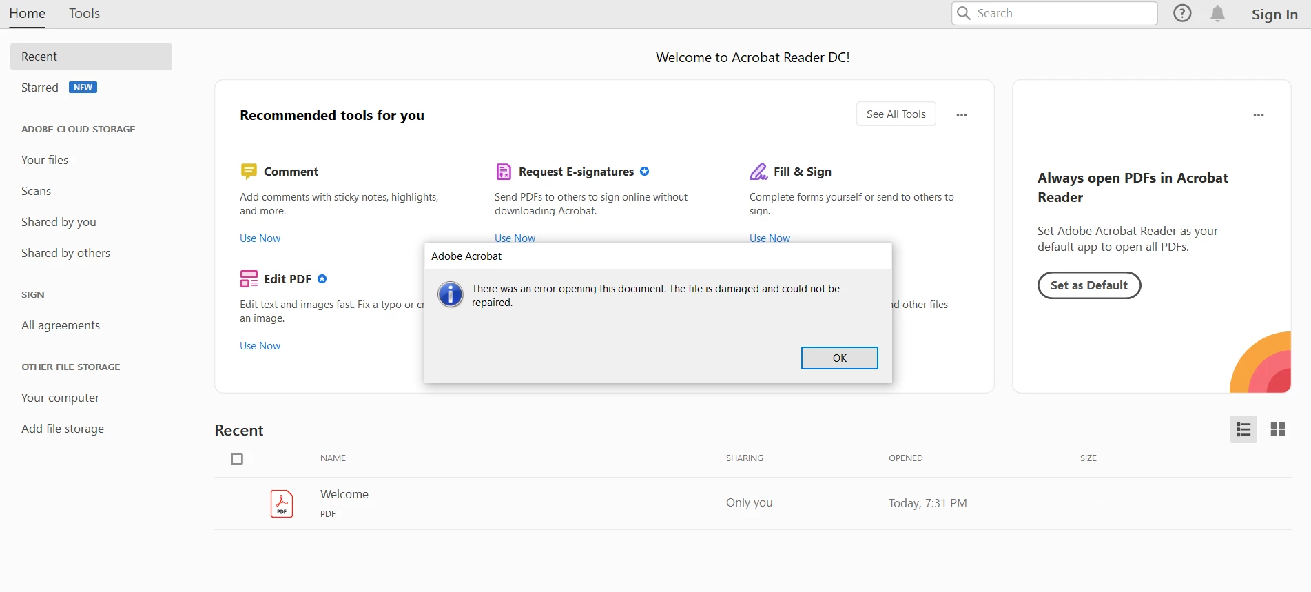The height and width of the screenshot is (592, 1311).
Task: Click Use Now under Fill & Sign
Action: 770,238
